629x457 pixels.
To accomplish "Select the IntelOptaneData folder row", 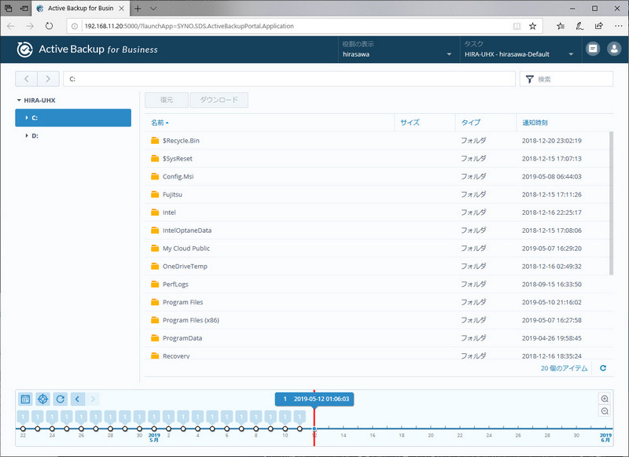I will 377,230.
